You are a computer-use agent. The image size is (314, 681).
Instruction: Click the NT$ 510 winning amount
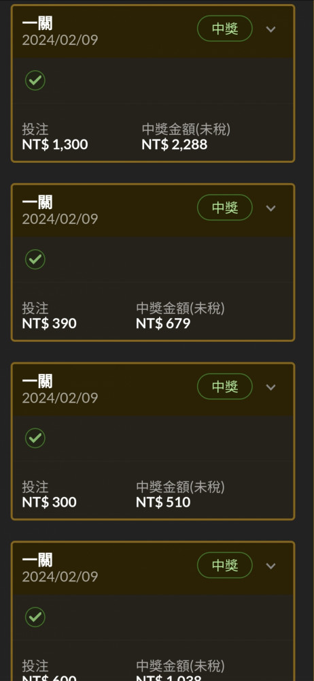point(163,503)
